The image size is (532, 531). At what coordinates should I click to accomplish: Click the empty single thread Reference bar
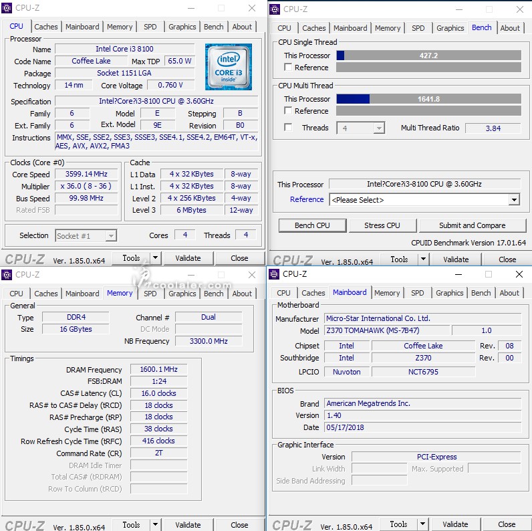(429, 68)
